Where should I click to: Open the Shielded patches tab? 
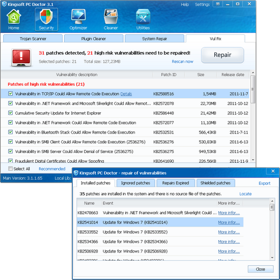click(215, 183)
